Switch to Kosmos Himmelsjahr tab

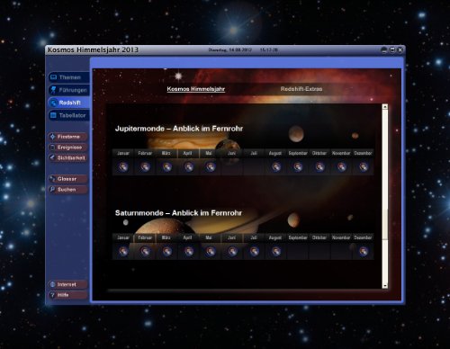(196, 89)
